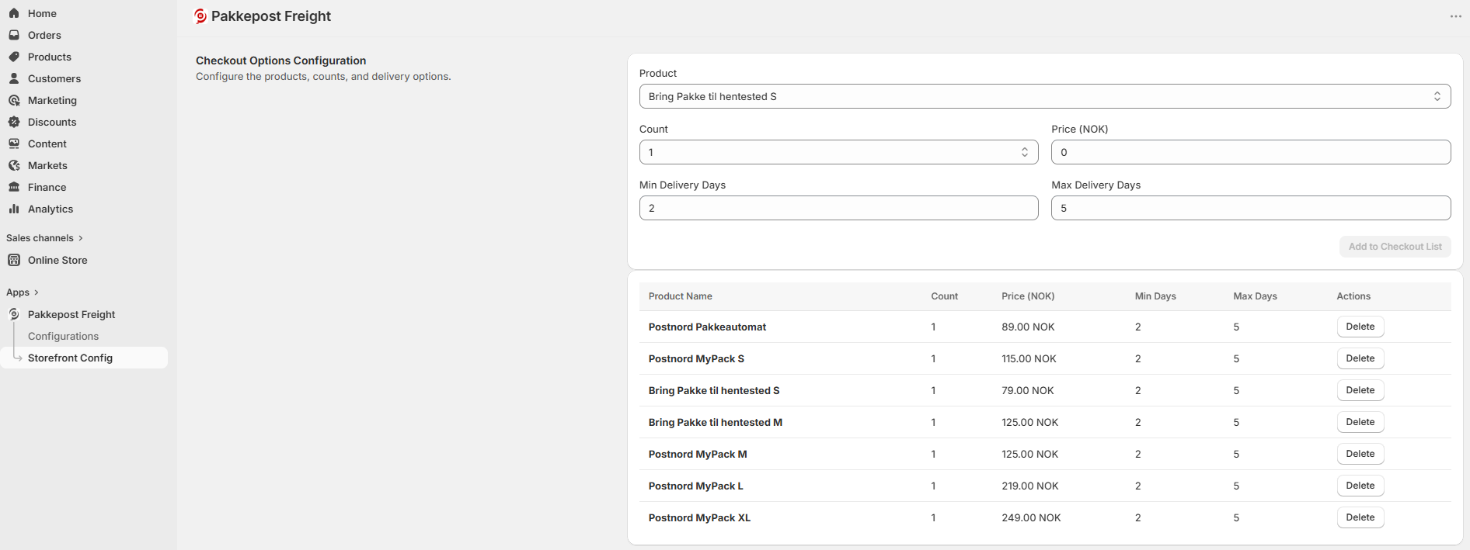This screenshot has height=550, width=1470.
Task: Click the Marketing target icon
Action: click(14, 100)
